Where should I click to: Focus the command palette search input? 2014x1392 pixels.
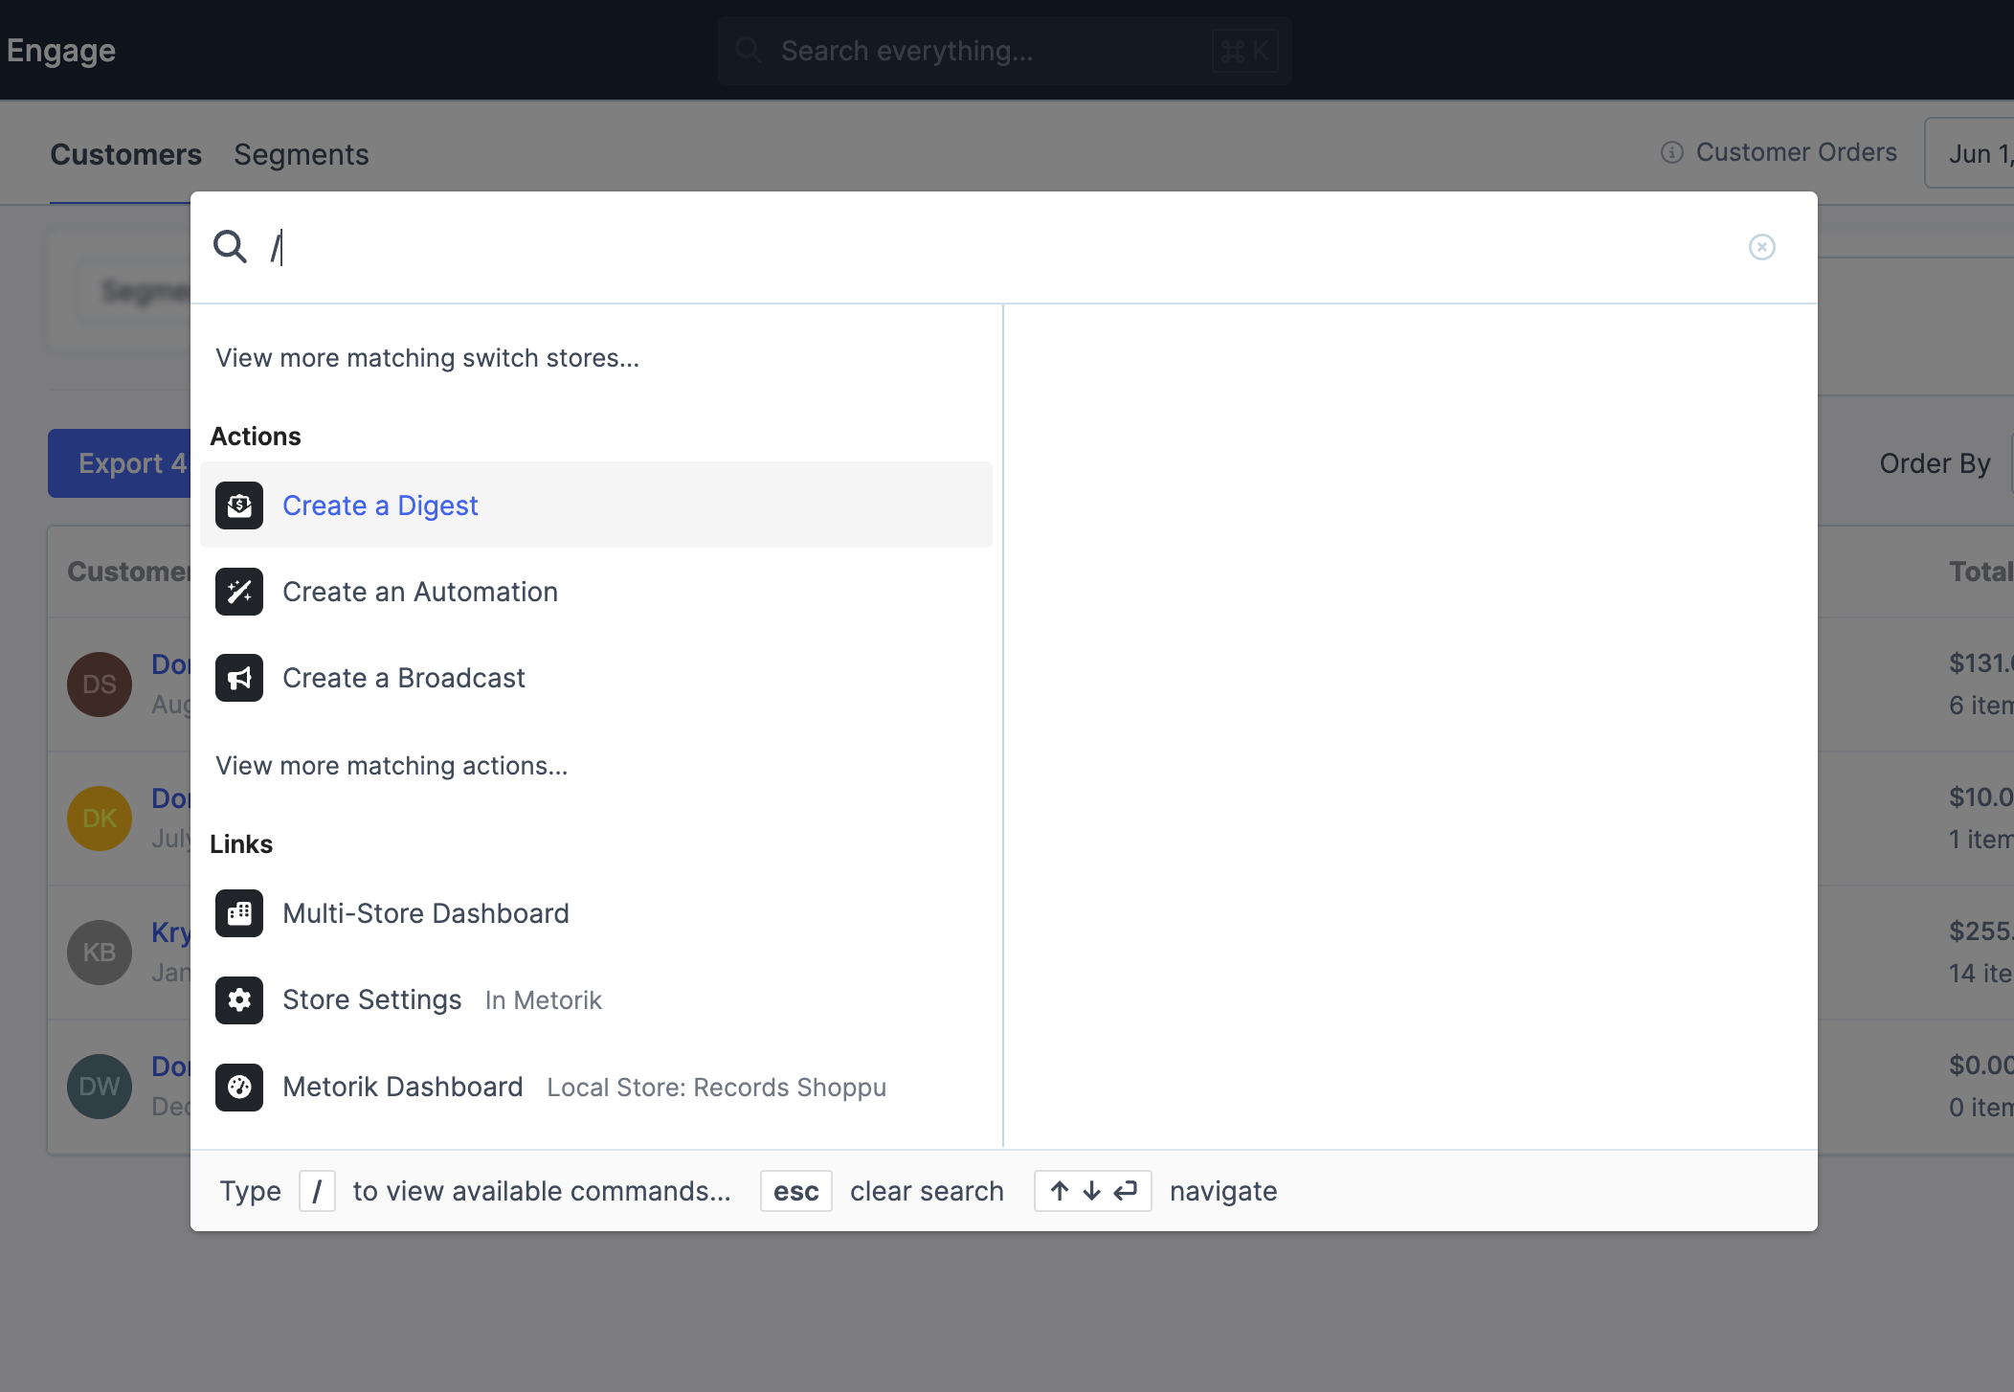pos(957,247)
